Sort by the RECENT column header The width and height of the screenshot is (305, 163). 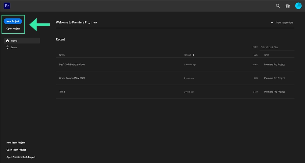[x=188, y=55]
